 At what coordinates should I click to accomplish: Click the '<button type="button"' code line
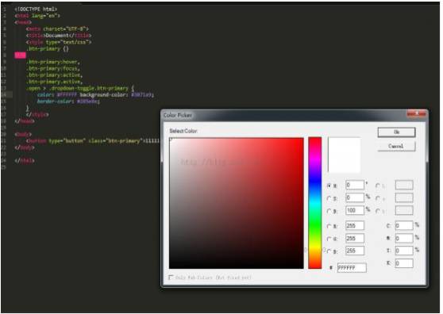(93, 141)
